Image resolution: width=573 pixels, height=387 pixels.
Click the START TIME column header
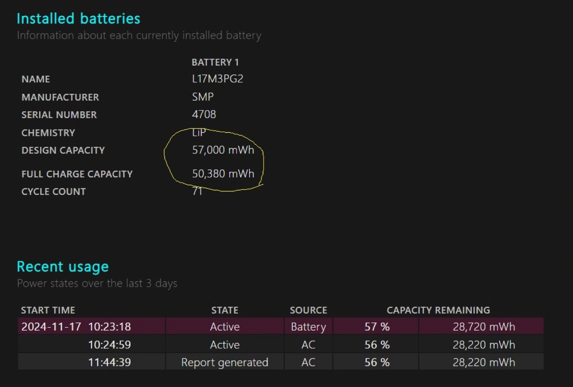coord(48,310)
